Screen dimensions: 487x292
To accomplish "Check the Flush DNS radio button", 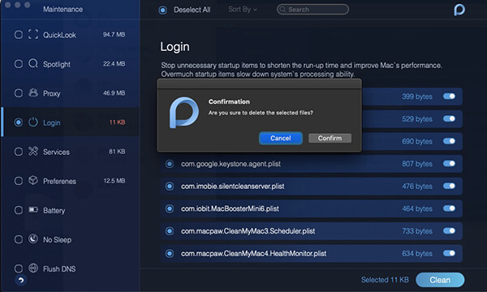I will click(x=19, y=268).
